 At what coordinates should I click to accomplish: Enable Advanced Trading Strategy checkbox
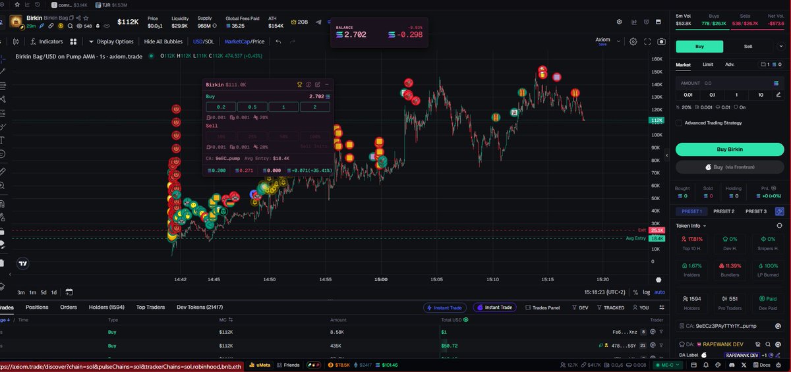click(679, 122)
